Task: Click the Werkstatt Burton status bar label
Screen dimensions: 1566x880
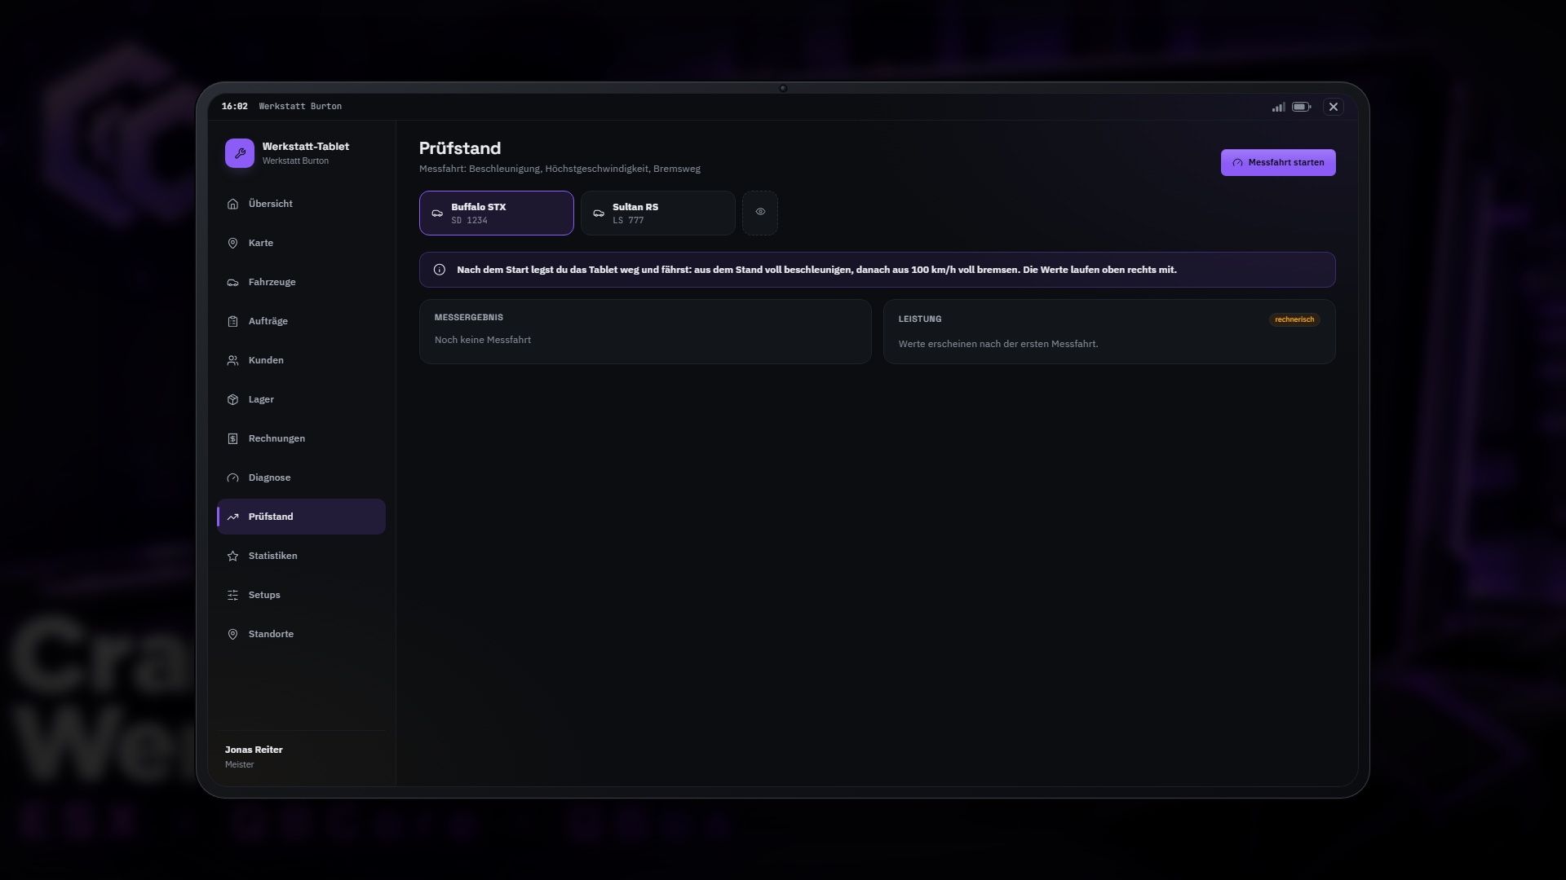Action: 300,107
